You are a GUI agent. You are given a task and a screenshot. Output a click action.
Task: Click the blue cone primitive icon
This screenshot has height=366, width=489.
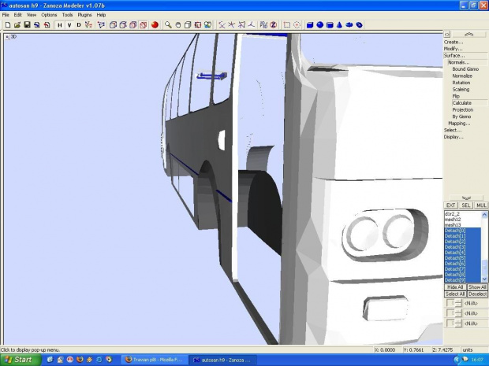(x=339, y=24)
